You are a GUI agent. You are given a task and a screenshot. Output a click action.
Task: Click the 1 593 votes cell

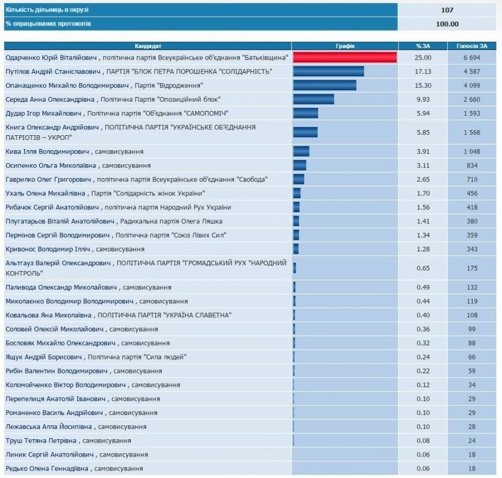tap(472, 113)
